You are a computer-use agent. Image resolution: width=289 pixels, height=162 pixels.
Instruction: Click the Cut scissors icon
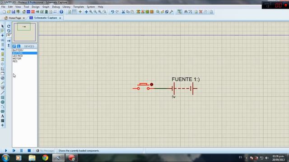click(123, 12)
